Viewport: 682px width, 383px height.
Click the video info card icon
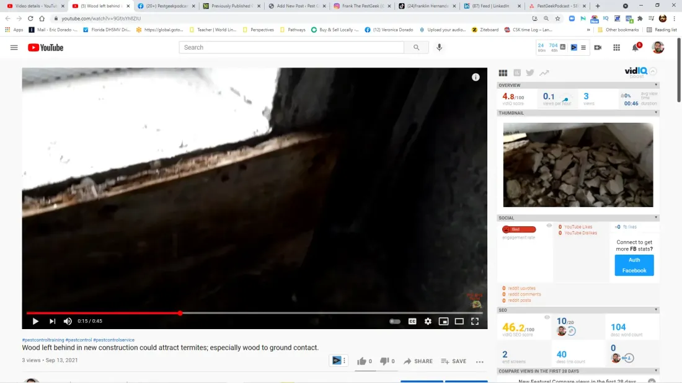[476, 77]
